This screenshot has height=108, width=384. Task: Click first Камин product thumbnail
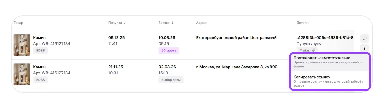(22, 45)
